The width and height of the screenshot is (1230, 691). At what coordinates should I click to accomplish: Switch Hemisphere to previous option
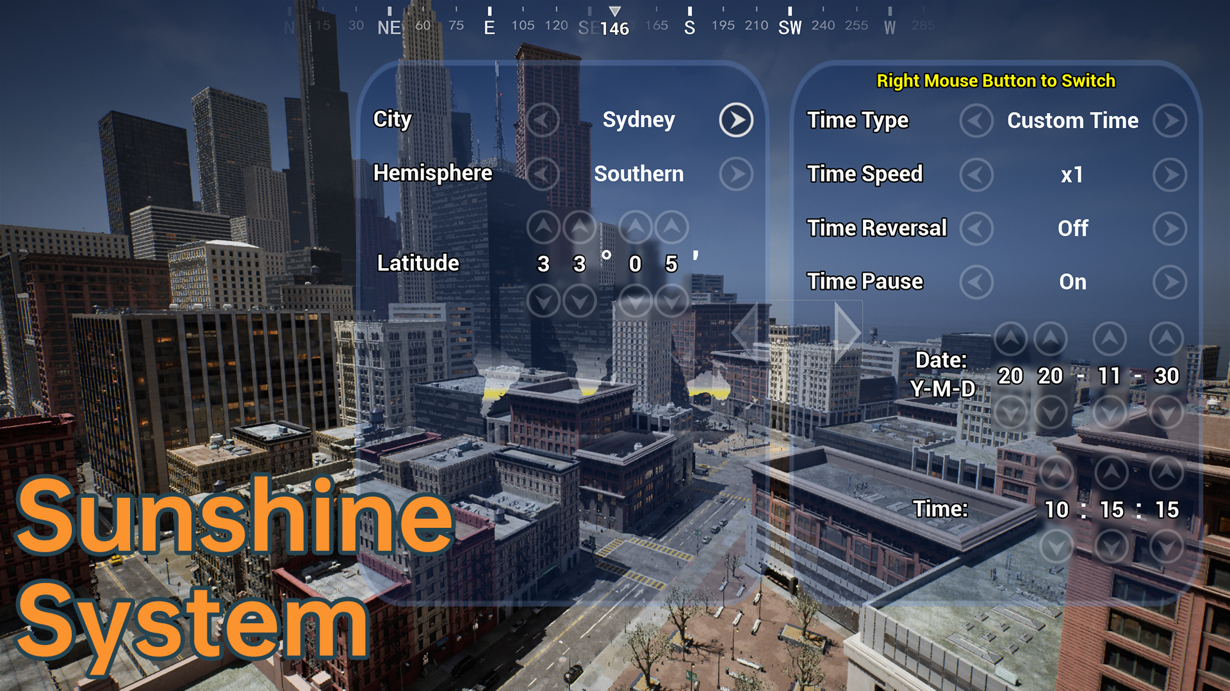click(543, 173)
